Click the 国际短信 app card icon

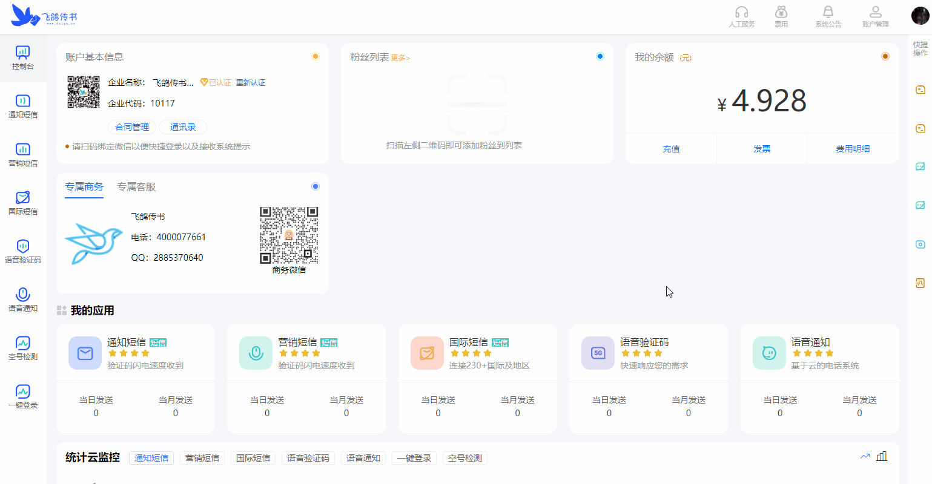click(427, 353)
